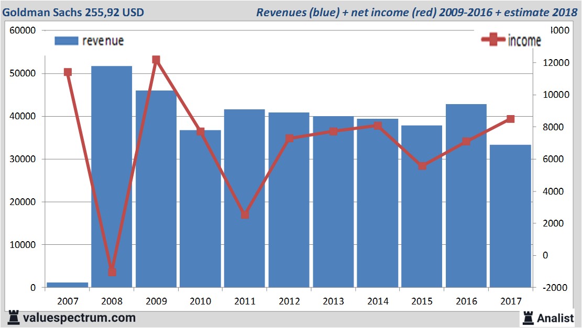Click the 2010 income data point

[x=201, y=132]
